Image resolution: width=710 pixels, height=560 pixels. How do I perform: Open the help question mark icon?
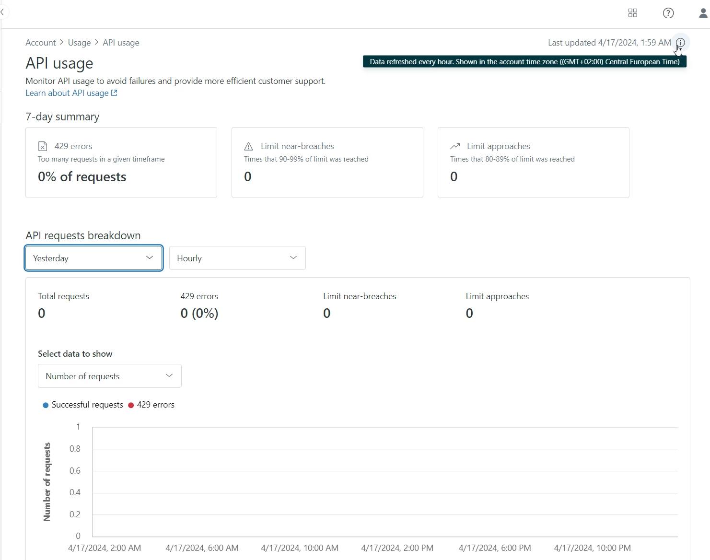point(668,13)
